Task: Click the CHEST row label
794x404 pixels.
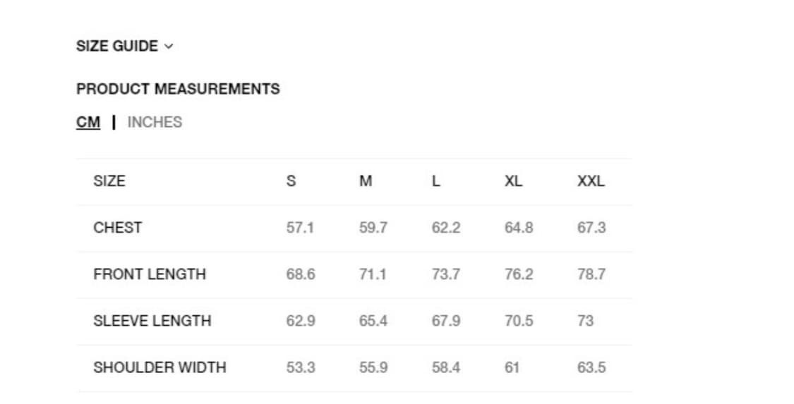Action: coord(117,228)
